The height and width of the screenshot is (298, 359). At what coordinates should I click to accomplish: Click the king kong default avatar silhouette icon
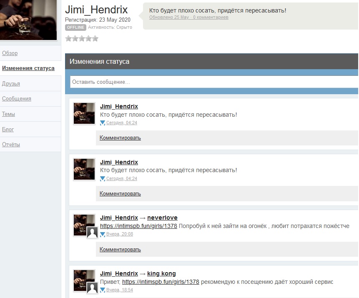tap(92, 288)
